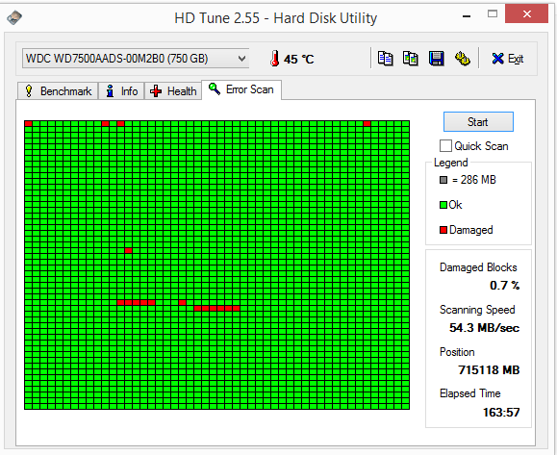Click the green Ok legend swatch
The image size is (557, 455).
pyautogui.click(x=443, y=205)
